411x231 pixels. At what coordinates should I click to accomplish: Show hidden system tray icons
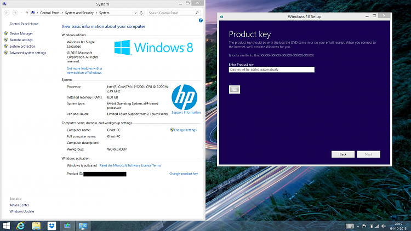358,226
